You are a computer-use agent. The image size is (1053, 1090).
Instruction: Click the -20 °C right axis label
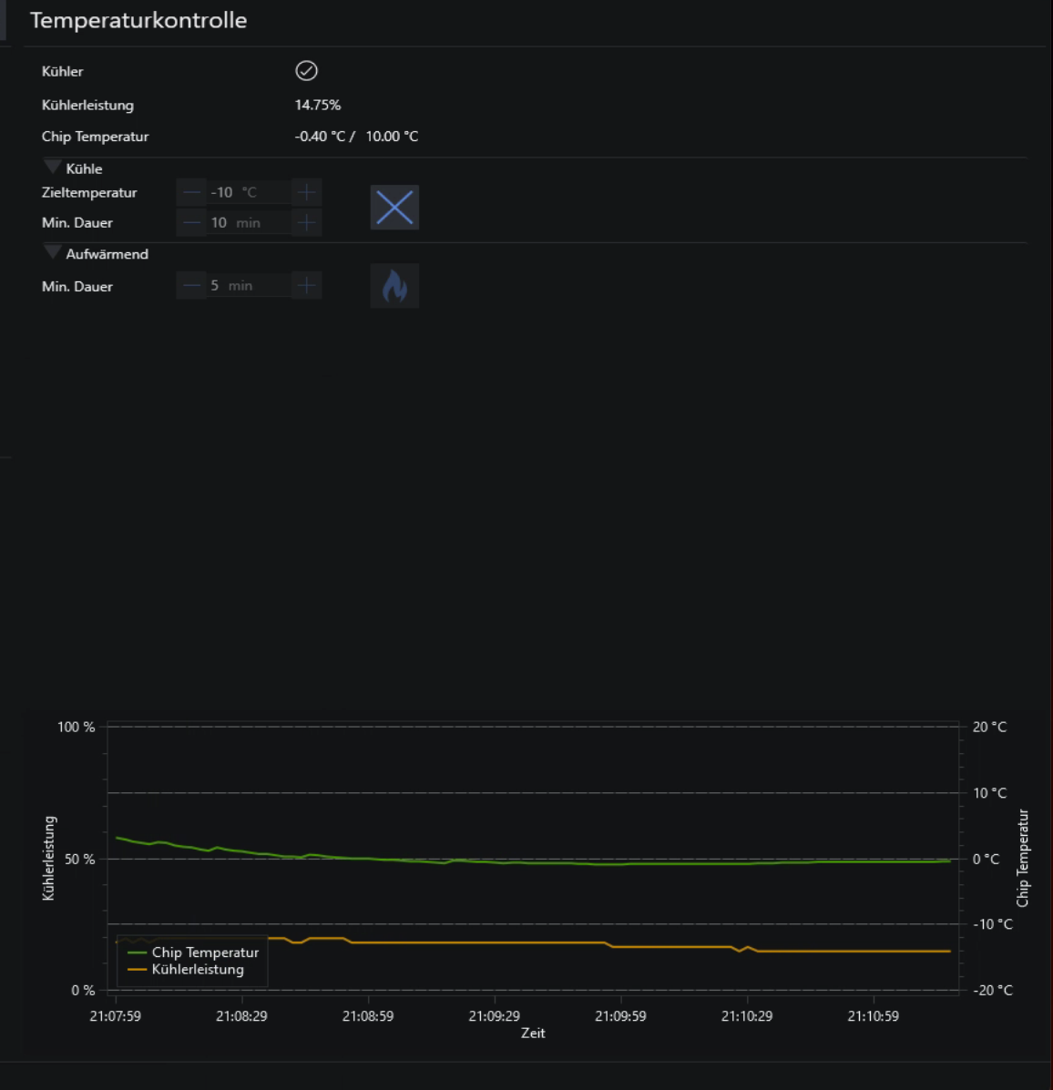tap(993, 991)
